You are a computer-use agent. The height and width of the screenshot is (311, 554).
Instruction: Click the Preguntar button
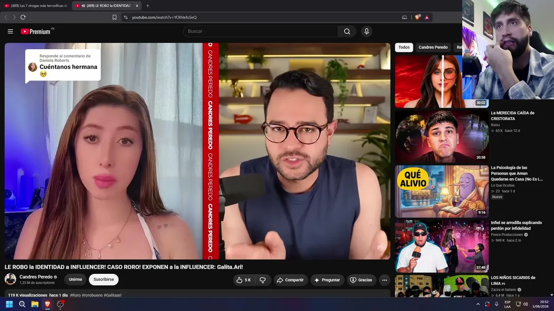click(327, 280)
